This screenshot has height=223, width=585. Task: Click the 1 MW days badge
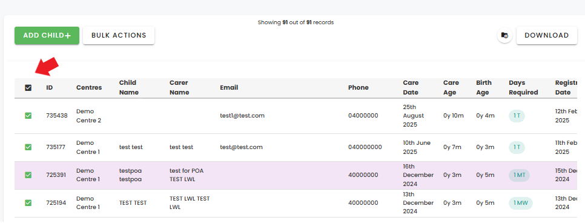(520, 203)
